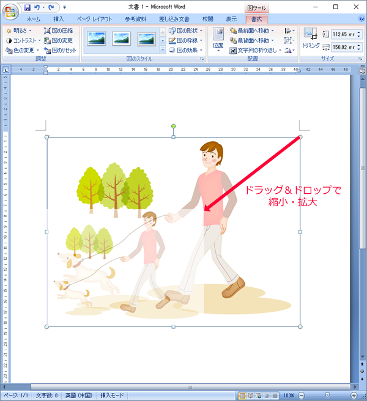Switch to full screen reading view
Image resolution: width=367 pixels, height=401 pixels.
pyautogui.click(x=251, y=395)
